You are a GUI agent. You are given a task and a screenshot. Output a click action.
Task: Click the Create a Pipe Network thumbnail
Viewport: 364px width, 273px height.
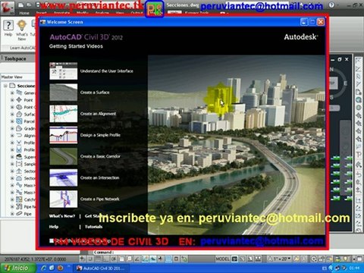(x=64, y=199)
